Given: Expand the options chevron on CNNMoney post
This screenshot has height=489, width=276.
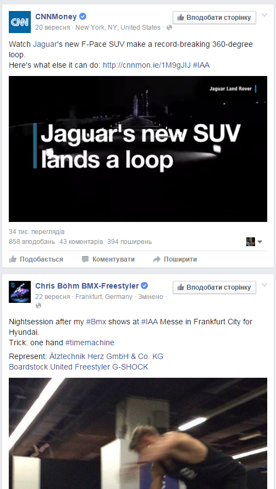Looking at the screenshot, I should pyautogui.click(x=264, y=15).
